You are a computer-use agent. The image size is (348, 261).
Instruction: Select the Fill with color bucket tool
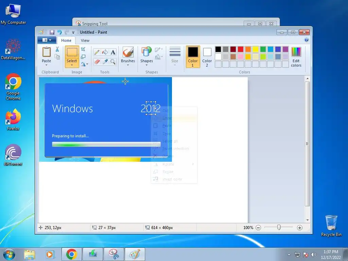[x=105, y=52]
